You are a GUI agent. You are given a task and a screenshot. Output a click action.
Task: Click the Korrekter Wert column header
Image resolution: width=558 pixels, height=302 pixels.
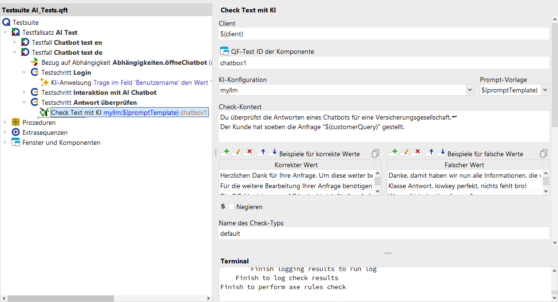(296, 165)
